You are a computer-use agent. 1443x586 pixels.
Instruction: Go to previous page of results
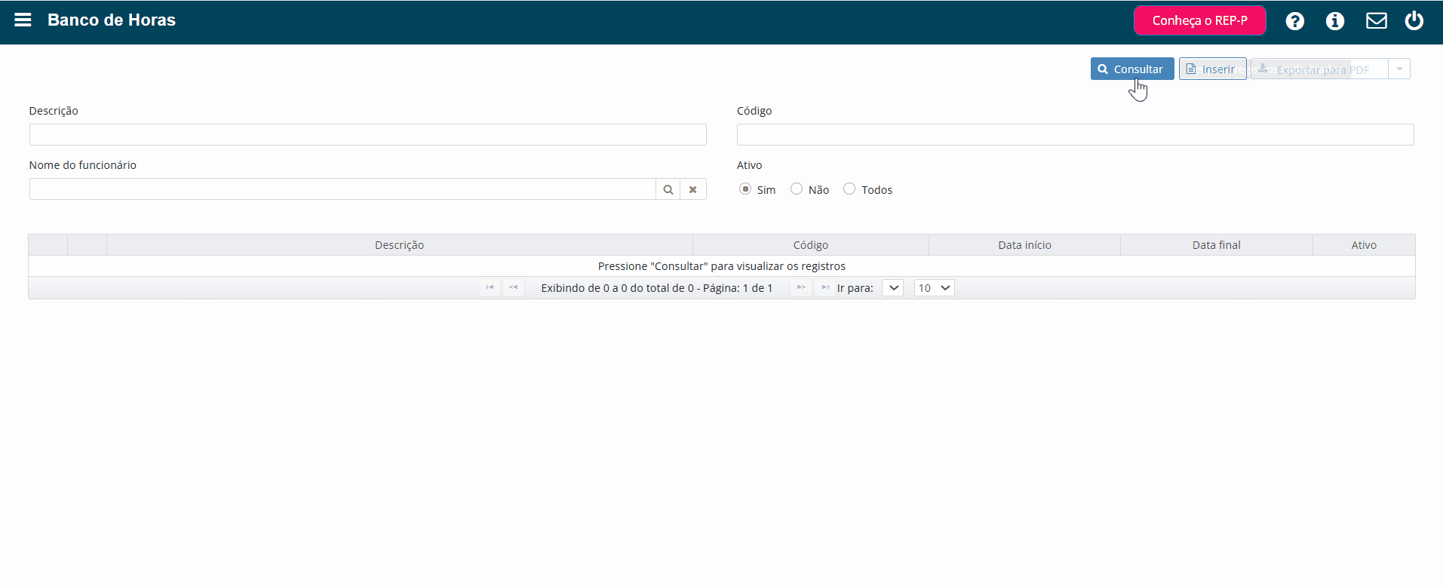[514, 287]
